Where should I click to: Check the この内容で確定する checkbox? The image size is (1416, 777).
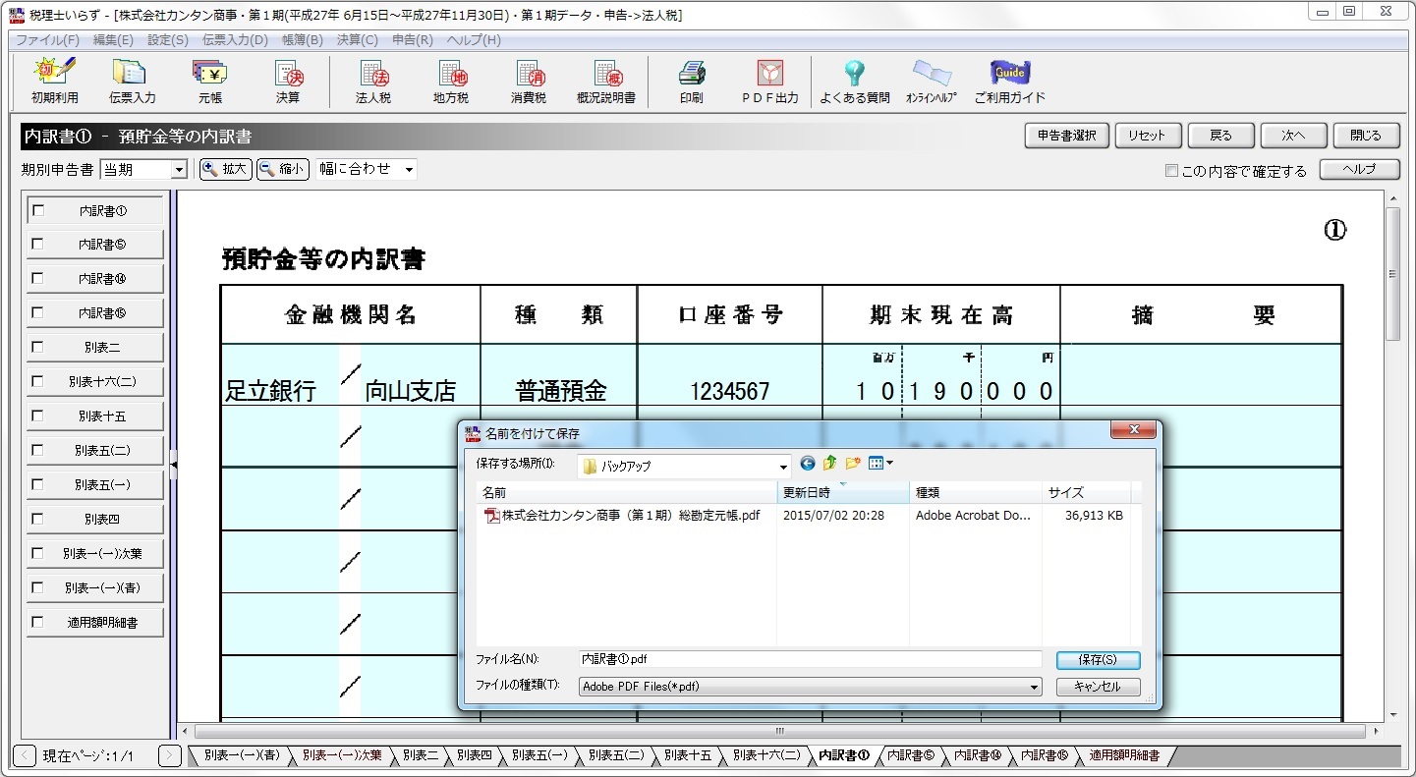coord(1171,171)
